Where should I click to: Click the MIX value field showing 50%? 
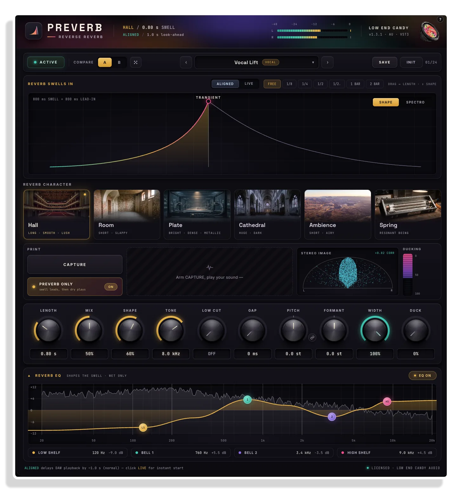(89, 354)
